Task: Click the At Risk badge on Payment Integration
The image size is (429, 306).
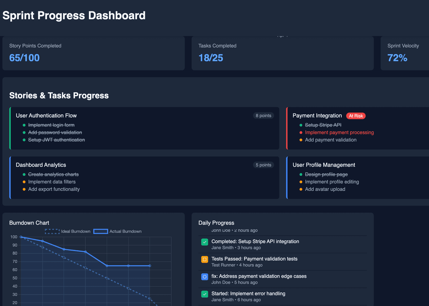Action: (356, 116)
